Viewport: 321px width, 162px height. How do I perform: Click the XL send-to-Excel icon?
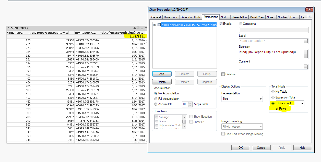(138, 28)
